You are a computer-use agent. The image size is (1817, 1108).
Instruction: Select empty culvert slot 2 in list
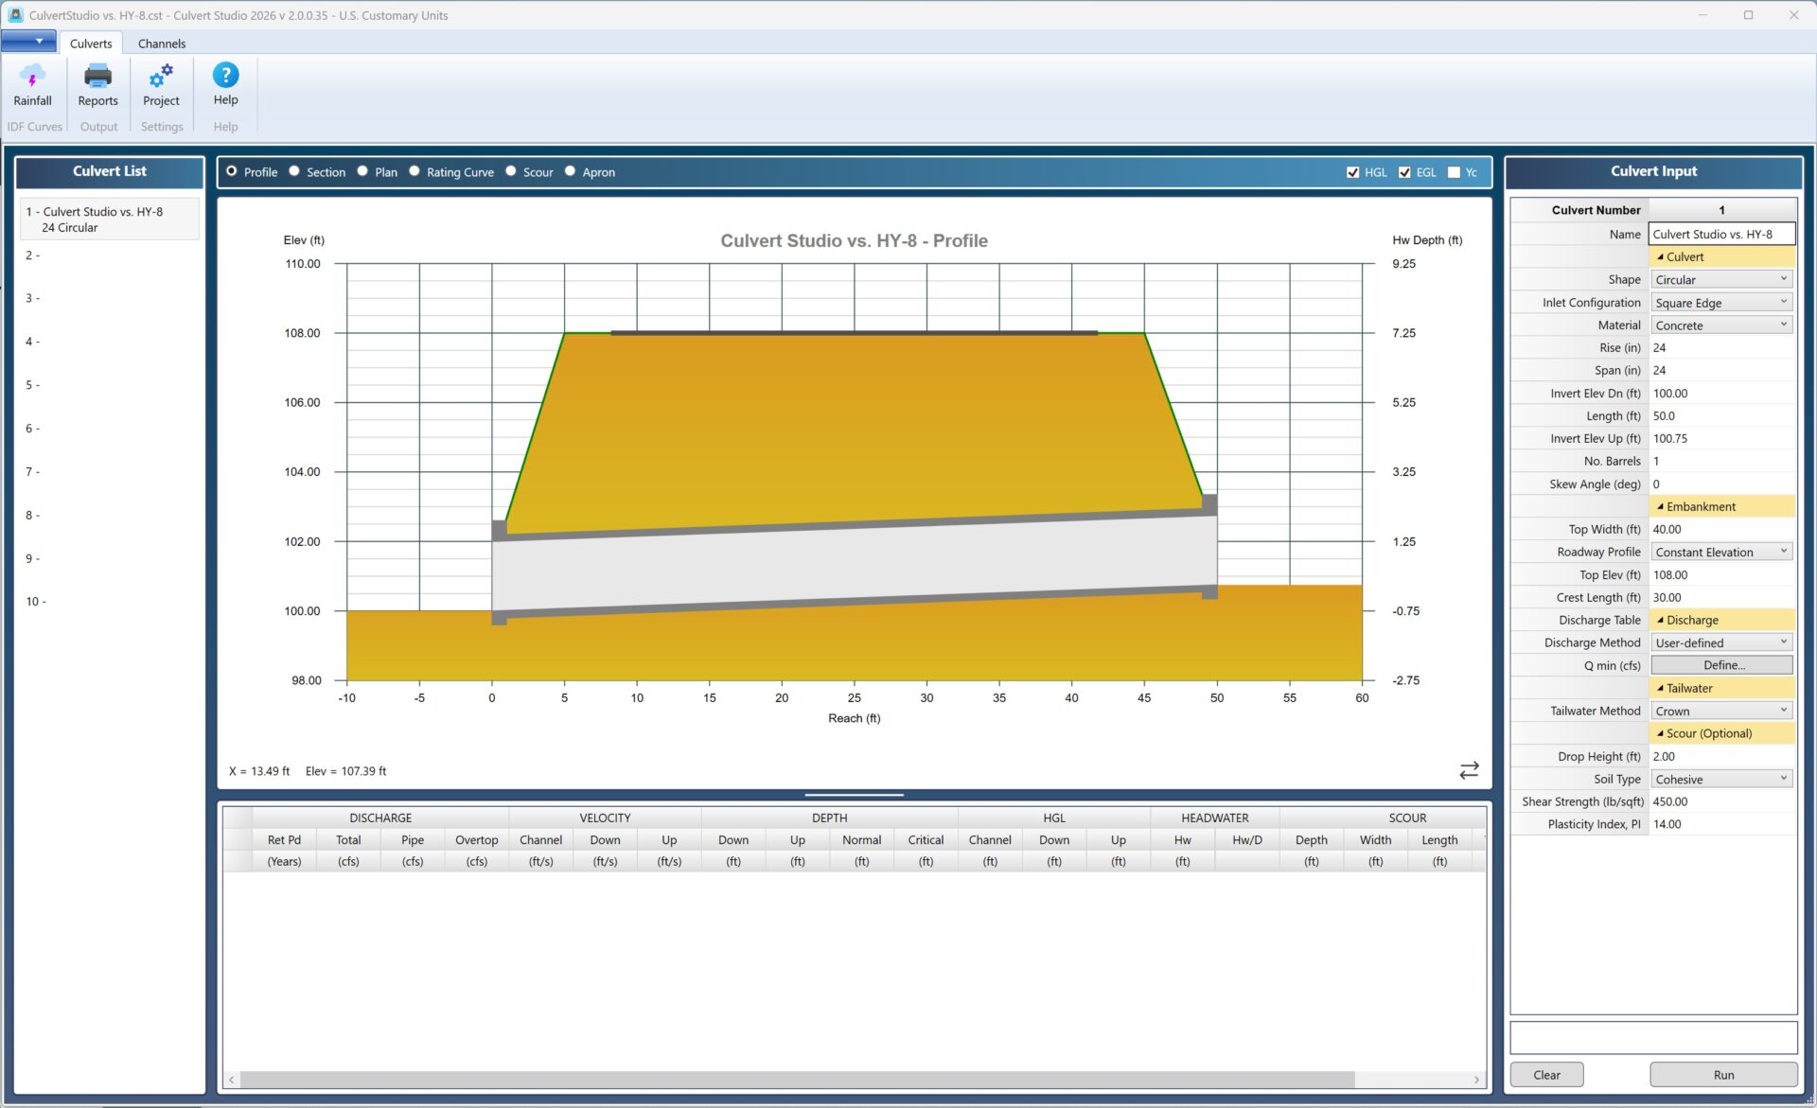pos(109,255)
